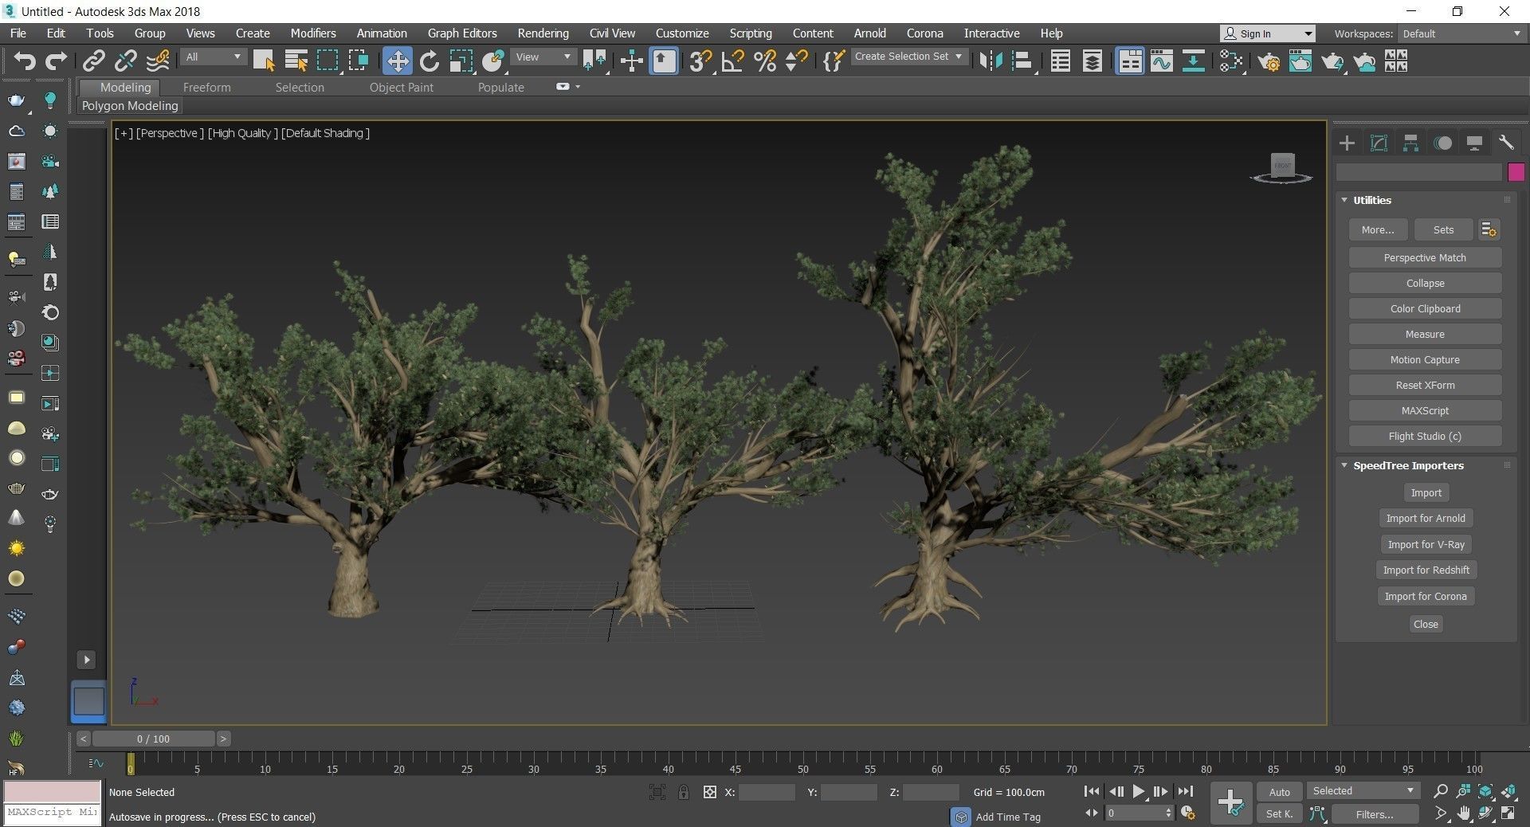
Task: Click the Unlink Selection icon
Action: coord(125,61)
